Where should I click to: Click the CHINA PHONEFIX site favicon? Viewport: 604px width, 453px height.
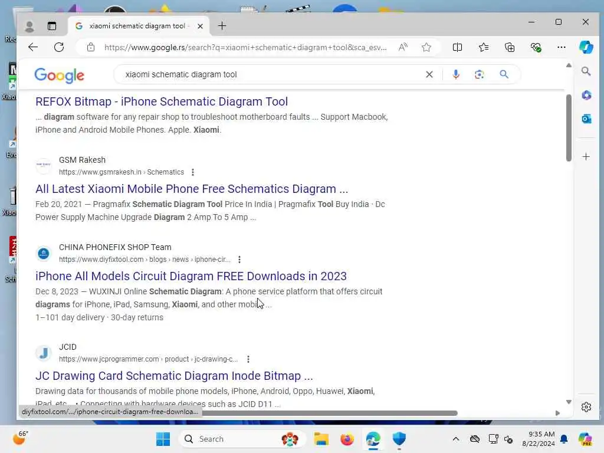[44, 254]
